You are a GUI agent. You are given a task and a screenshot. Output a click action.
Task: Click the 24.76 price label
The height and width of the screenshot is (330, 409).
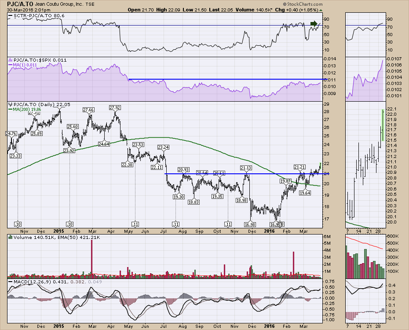[x=11, y=134]
